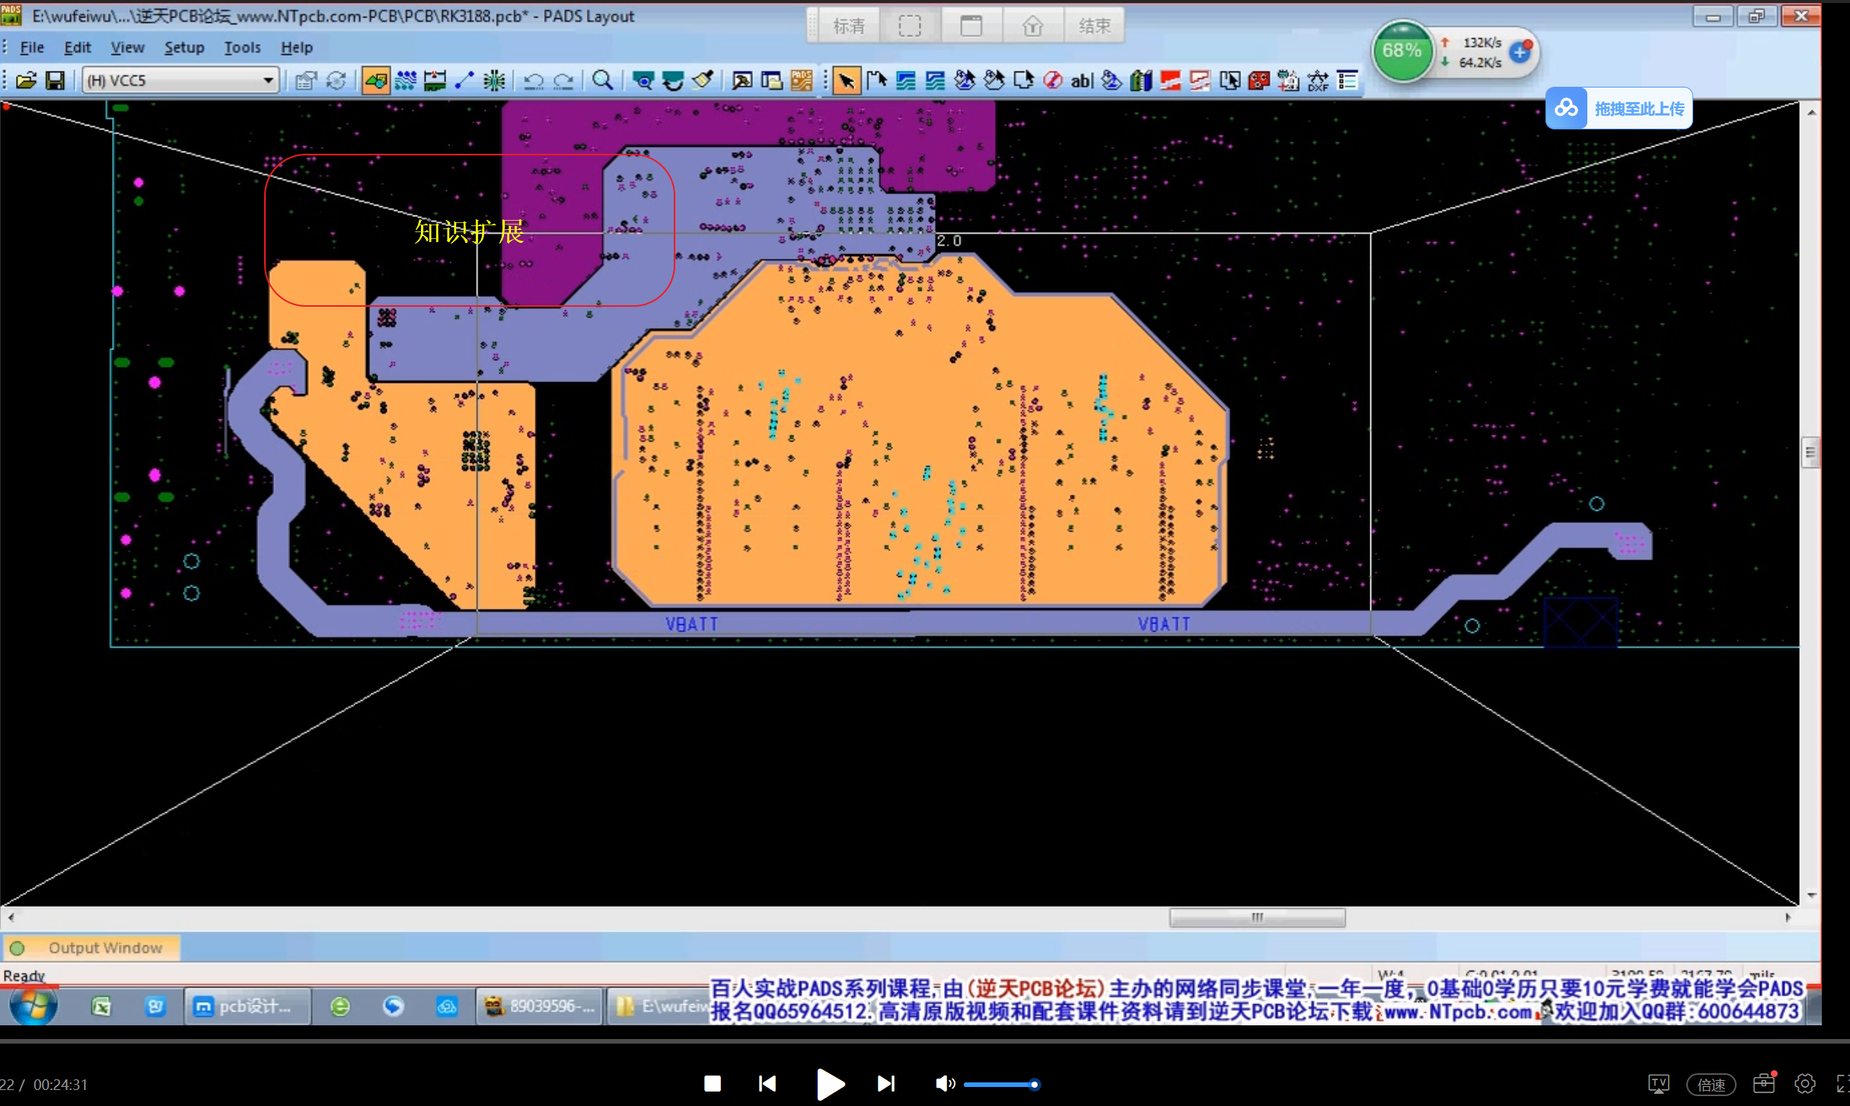Click the vertical scrollbar up arrow

point(1811,112)
